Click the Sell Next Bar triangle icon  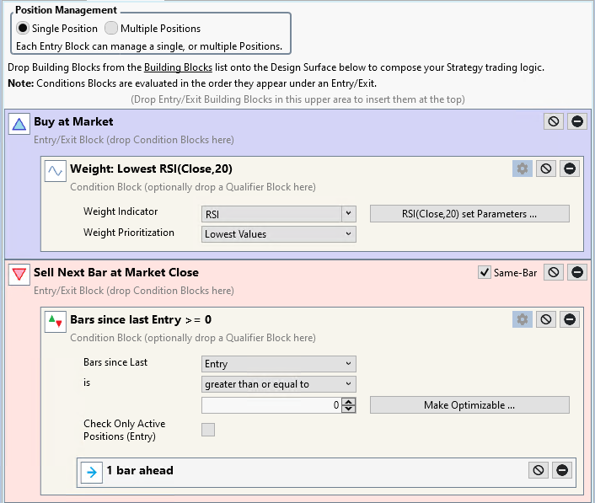point(19,275)
